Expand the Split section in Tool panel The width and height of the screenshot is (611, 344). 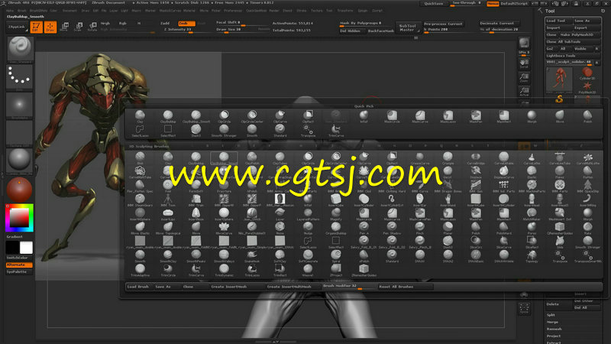point(551,315)
